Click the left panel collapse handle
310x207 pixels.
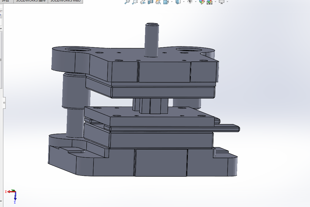(x=4, y=103)
